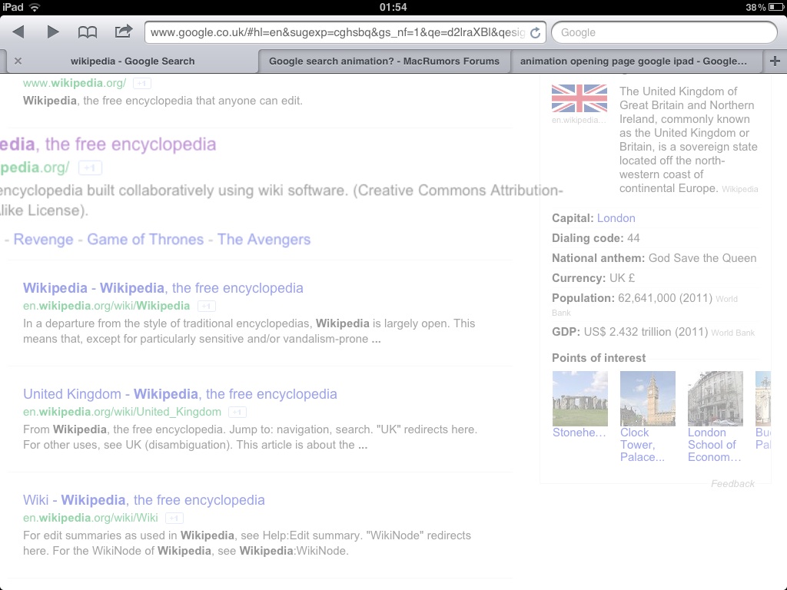Click +1 next to en.wikipedia.org/wiki/Wiki

pyautogui.click(x=174, y=519)
